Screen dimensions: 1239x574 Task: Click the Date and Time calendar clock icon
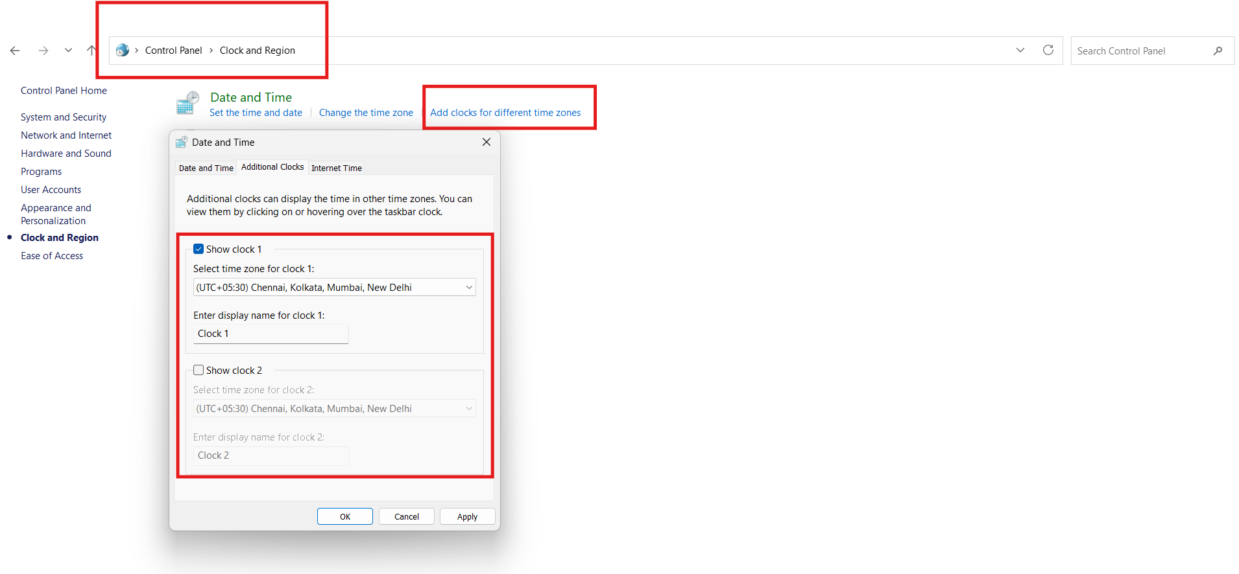point(187,103)
